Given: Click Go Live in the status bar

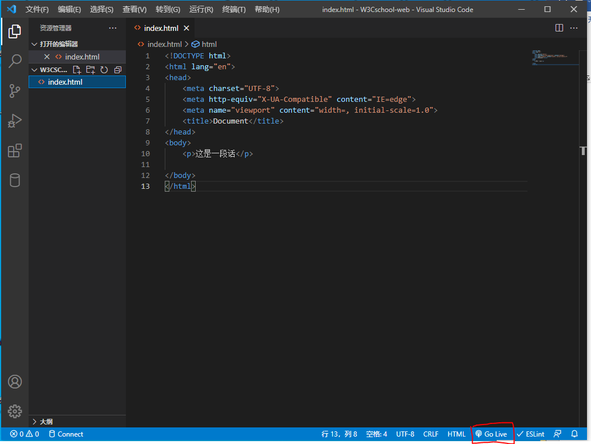Looking at the screenshot, I should 491,434.
